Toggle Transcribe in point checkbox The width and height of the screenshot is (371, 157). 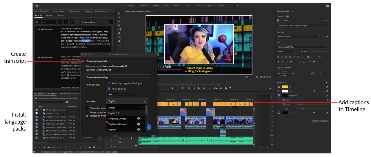tap(87, 108)
